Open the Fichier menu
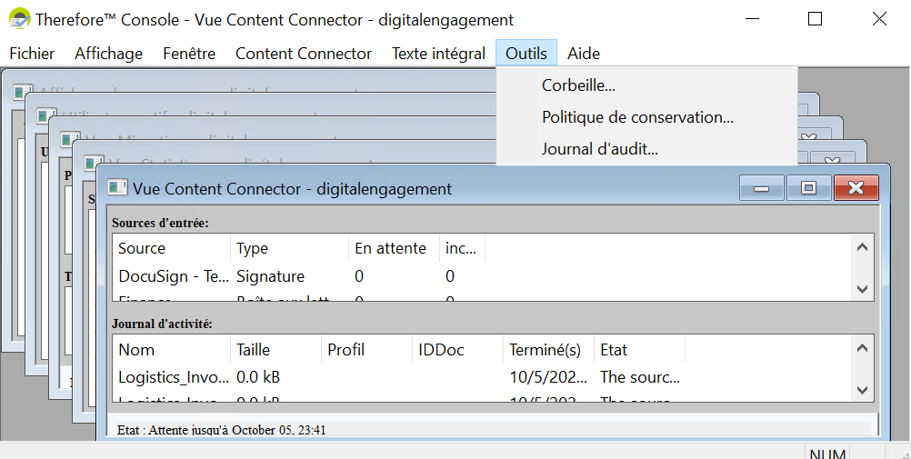The height and width of the screenshot is (459, 911). [x=32, y=54]
